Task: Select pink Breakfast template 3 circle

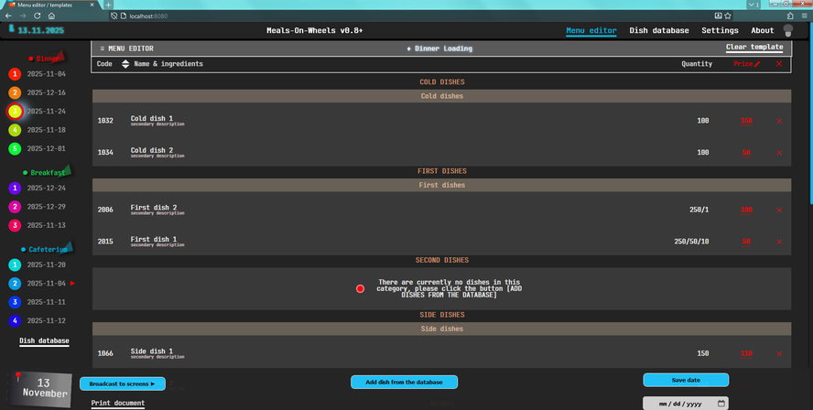Action: tap(15, 225)
